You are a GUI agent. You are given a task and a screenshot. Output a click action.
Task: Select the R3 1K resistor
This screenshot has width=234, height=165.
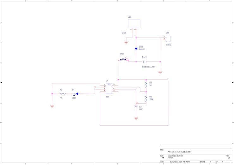146,85
